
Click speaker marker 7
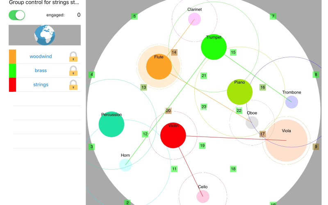(273, 16)
